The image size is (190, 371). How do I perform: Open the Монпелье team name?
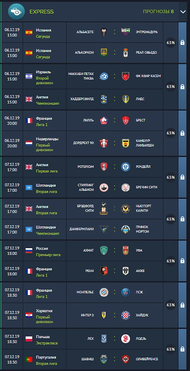point(85,292)
